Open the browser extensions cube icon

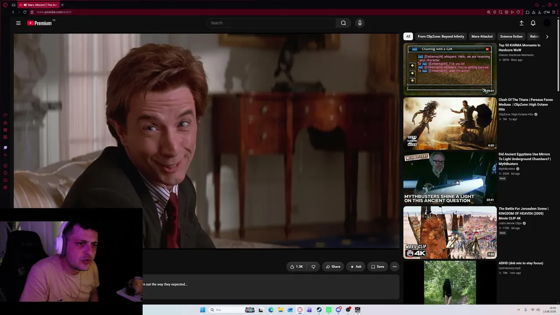(528, 12)
